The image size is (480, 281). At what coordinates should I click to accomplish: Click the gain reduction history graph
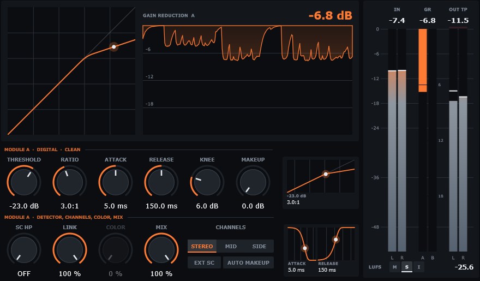(247, 80)
